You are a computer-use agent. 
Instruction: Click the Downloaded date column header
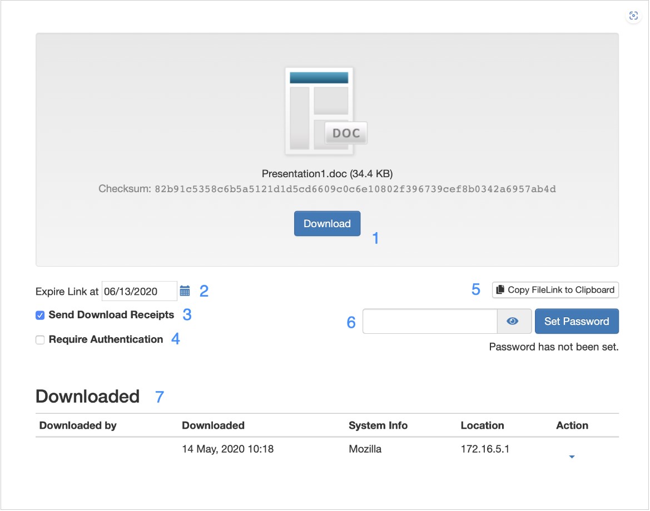[x=213, y=425]
